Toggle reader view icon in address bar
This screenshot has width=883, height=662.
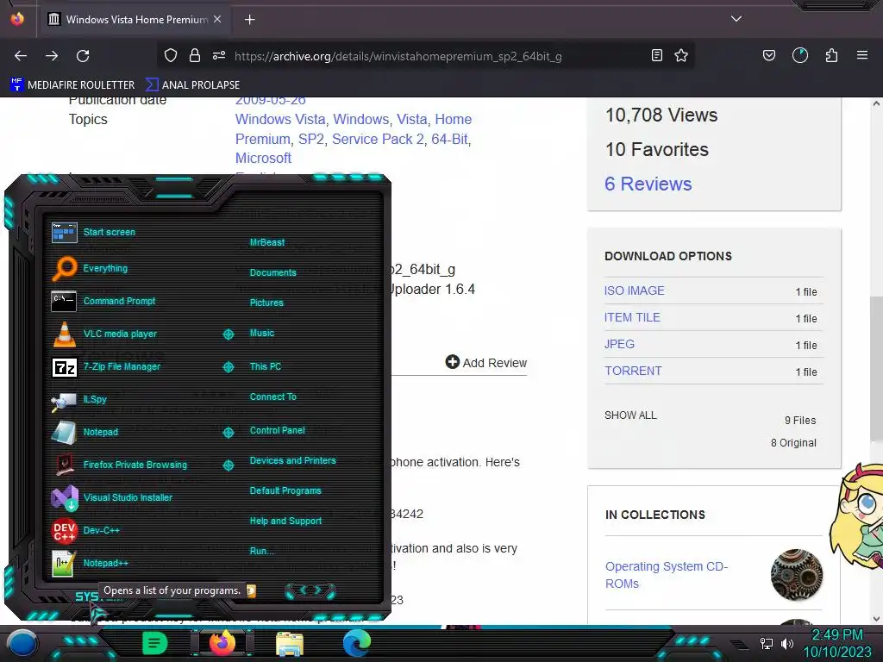coord(656,56)
